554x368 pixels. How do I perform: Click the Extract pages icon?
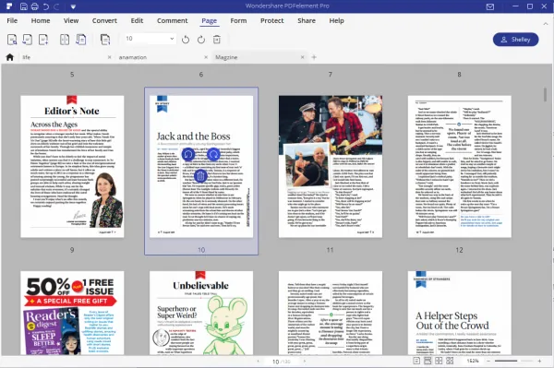12,39
